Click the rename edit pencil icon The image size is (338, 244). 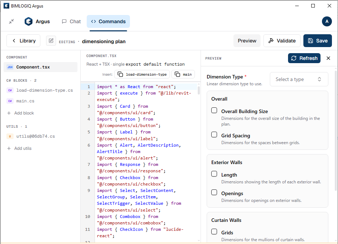click(x=51, y=41)
